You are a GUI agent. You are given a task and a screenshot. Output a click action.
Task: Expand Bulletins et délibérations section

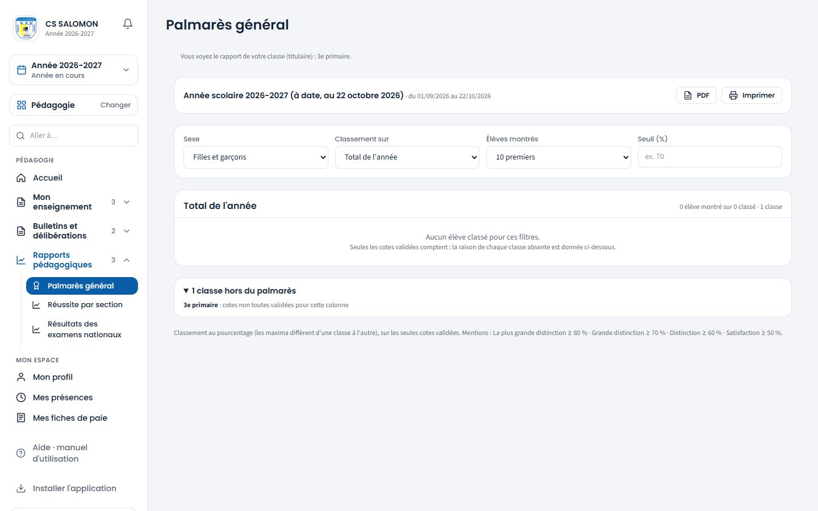coord(127,231)
